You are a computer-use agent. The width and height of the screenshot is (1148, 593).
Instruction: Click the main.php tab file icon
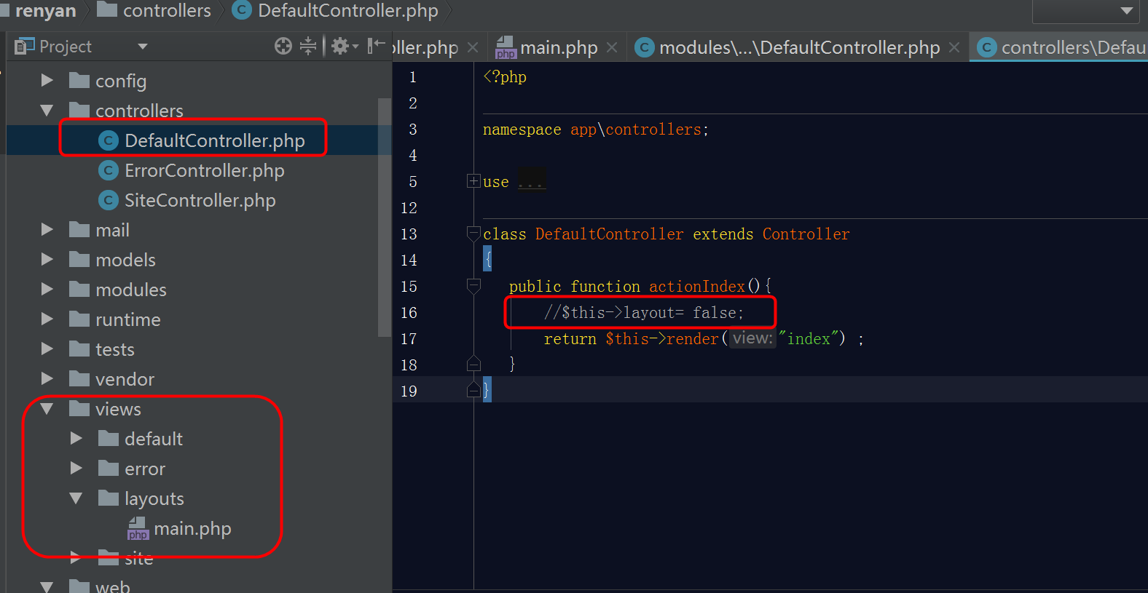[x=506, y=47]
